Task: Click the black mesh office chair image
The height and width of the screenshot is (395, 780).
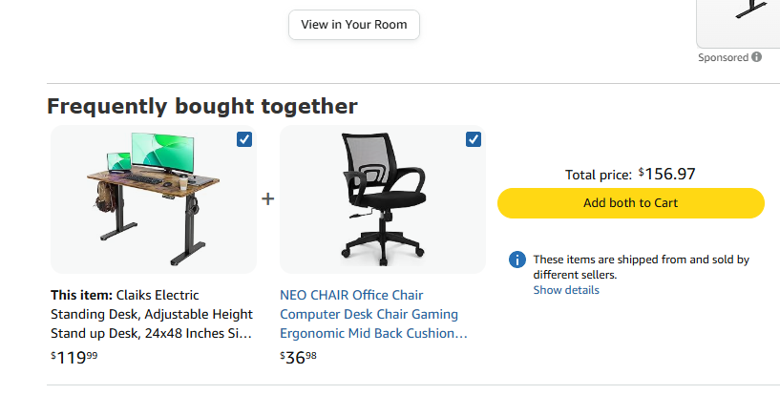Action: click(383, 199)
